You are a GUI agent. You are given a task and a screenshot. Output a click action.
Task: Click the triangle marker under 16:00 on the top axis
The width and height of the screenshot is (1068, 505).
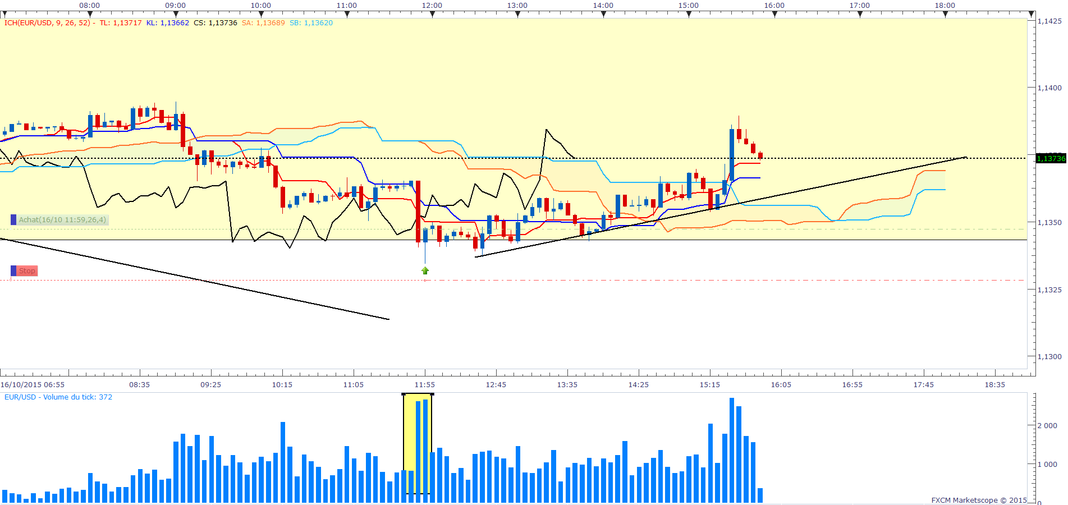774,15
